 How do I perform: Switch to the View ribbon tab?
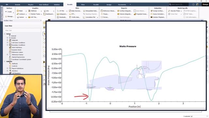[x=83, y=4]
